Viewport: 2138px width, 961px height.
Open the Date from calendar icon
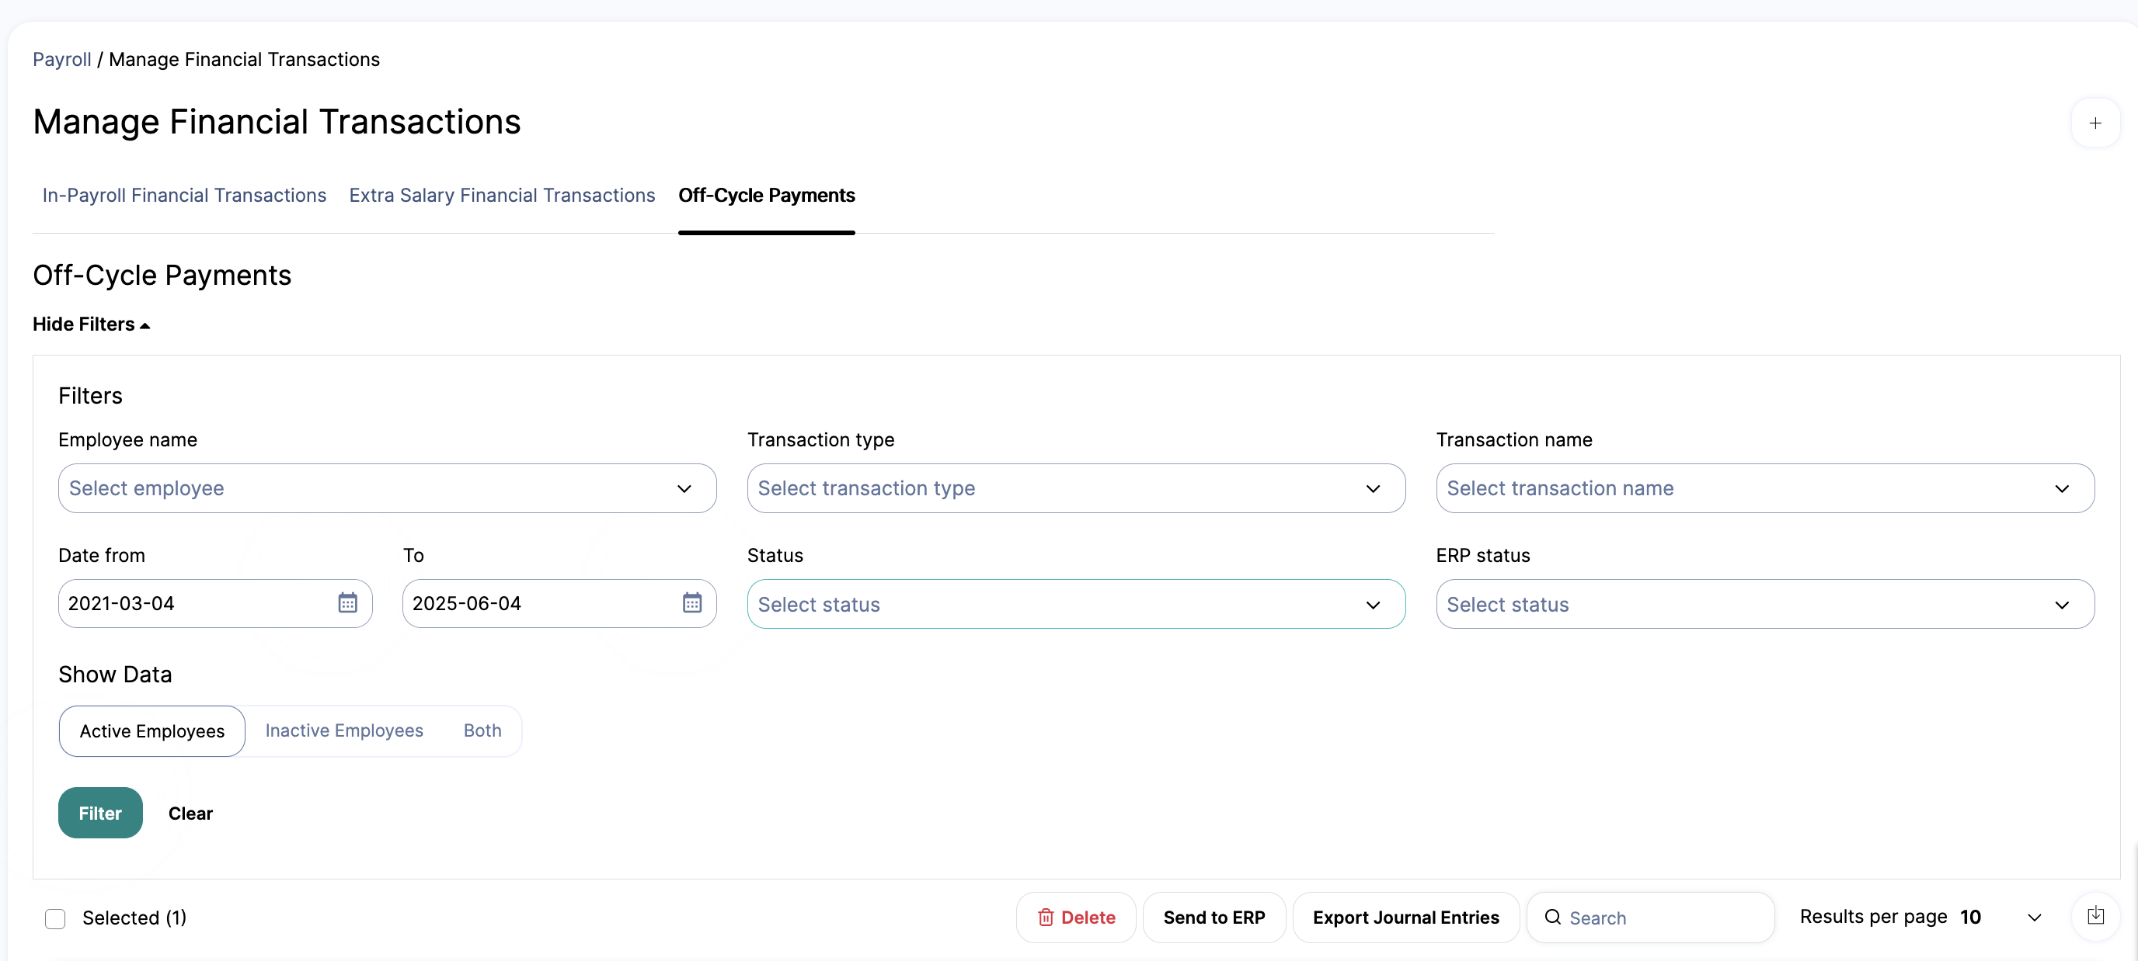pos(347,603)
